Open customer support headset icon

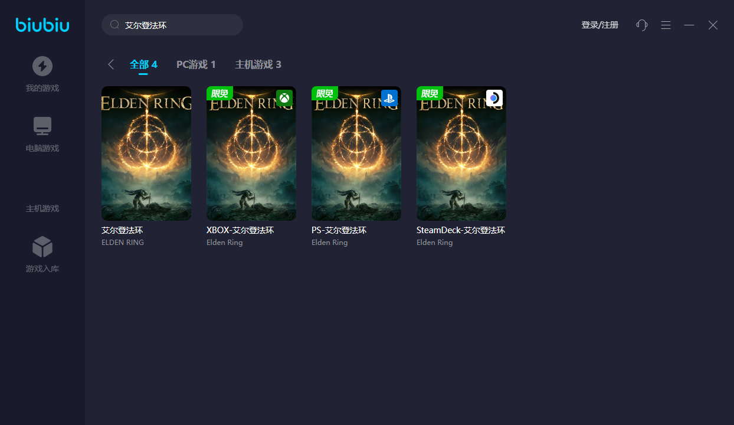point(642,25)
